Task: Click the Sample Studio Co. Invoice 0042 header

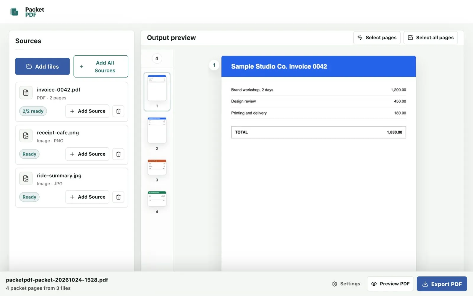Action: point(318,67)
